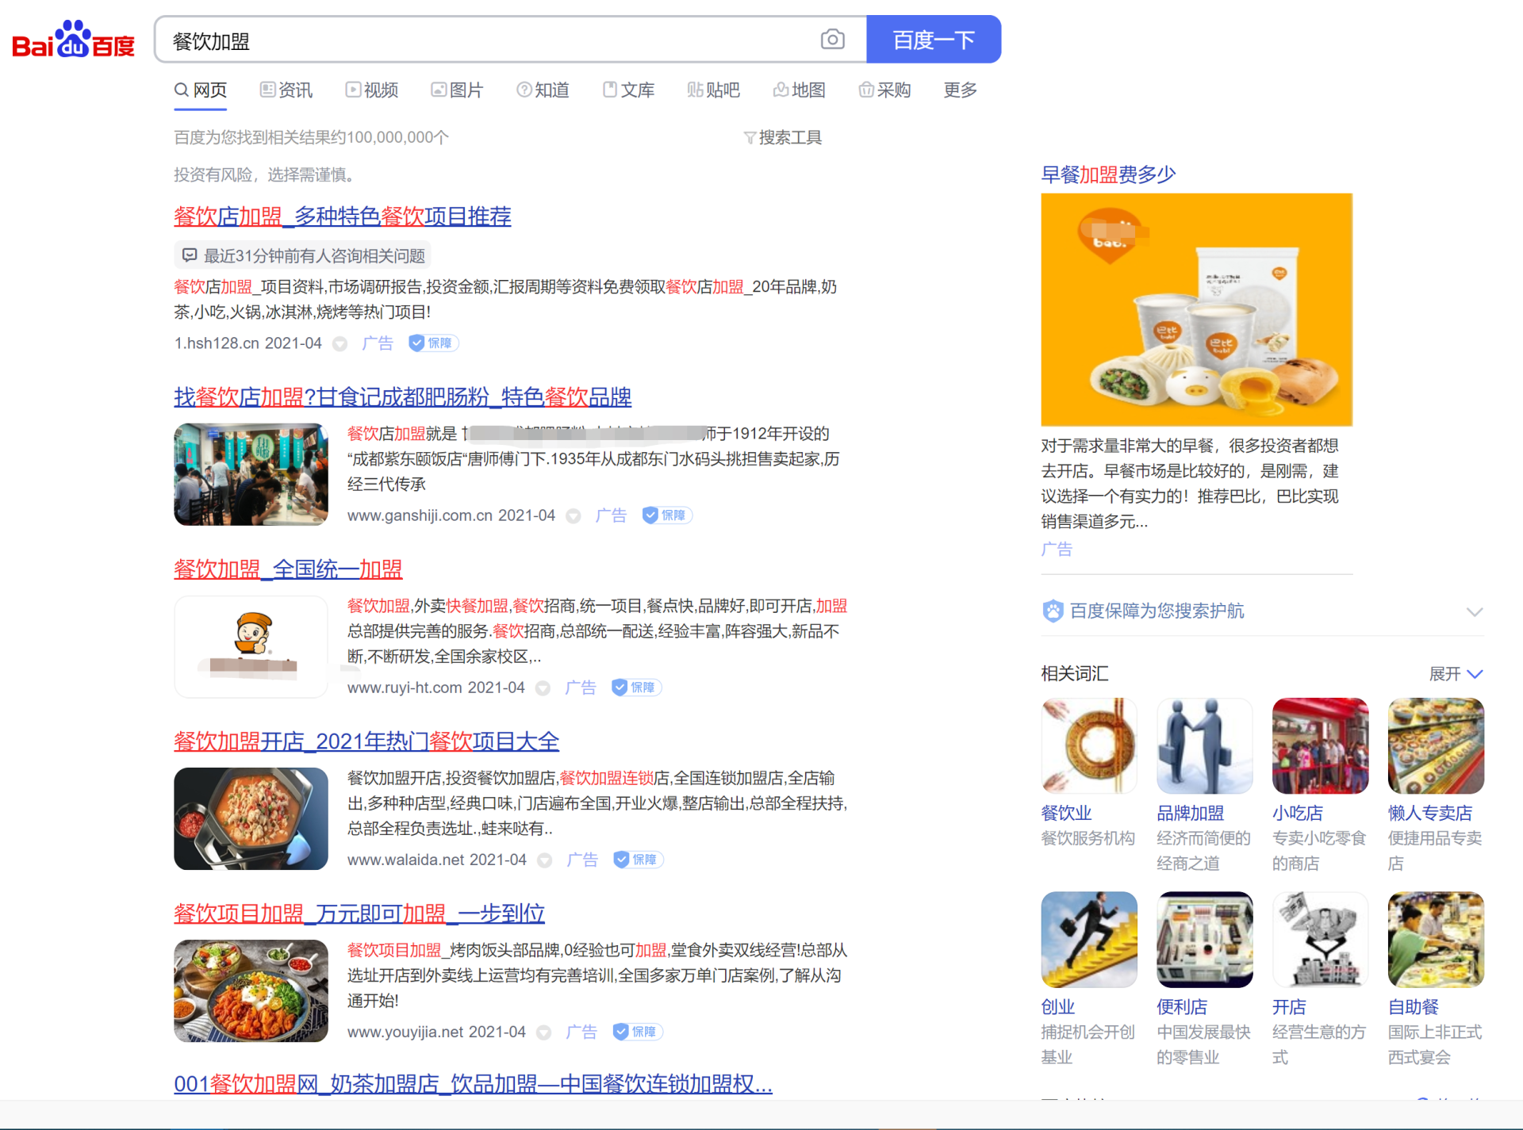
Task: Click 保障 badge on hsh128.cn result
Action: [433, 343]
